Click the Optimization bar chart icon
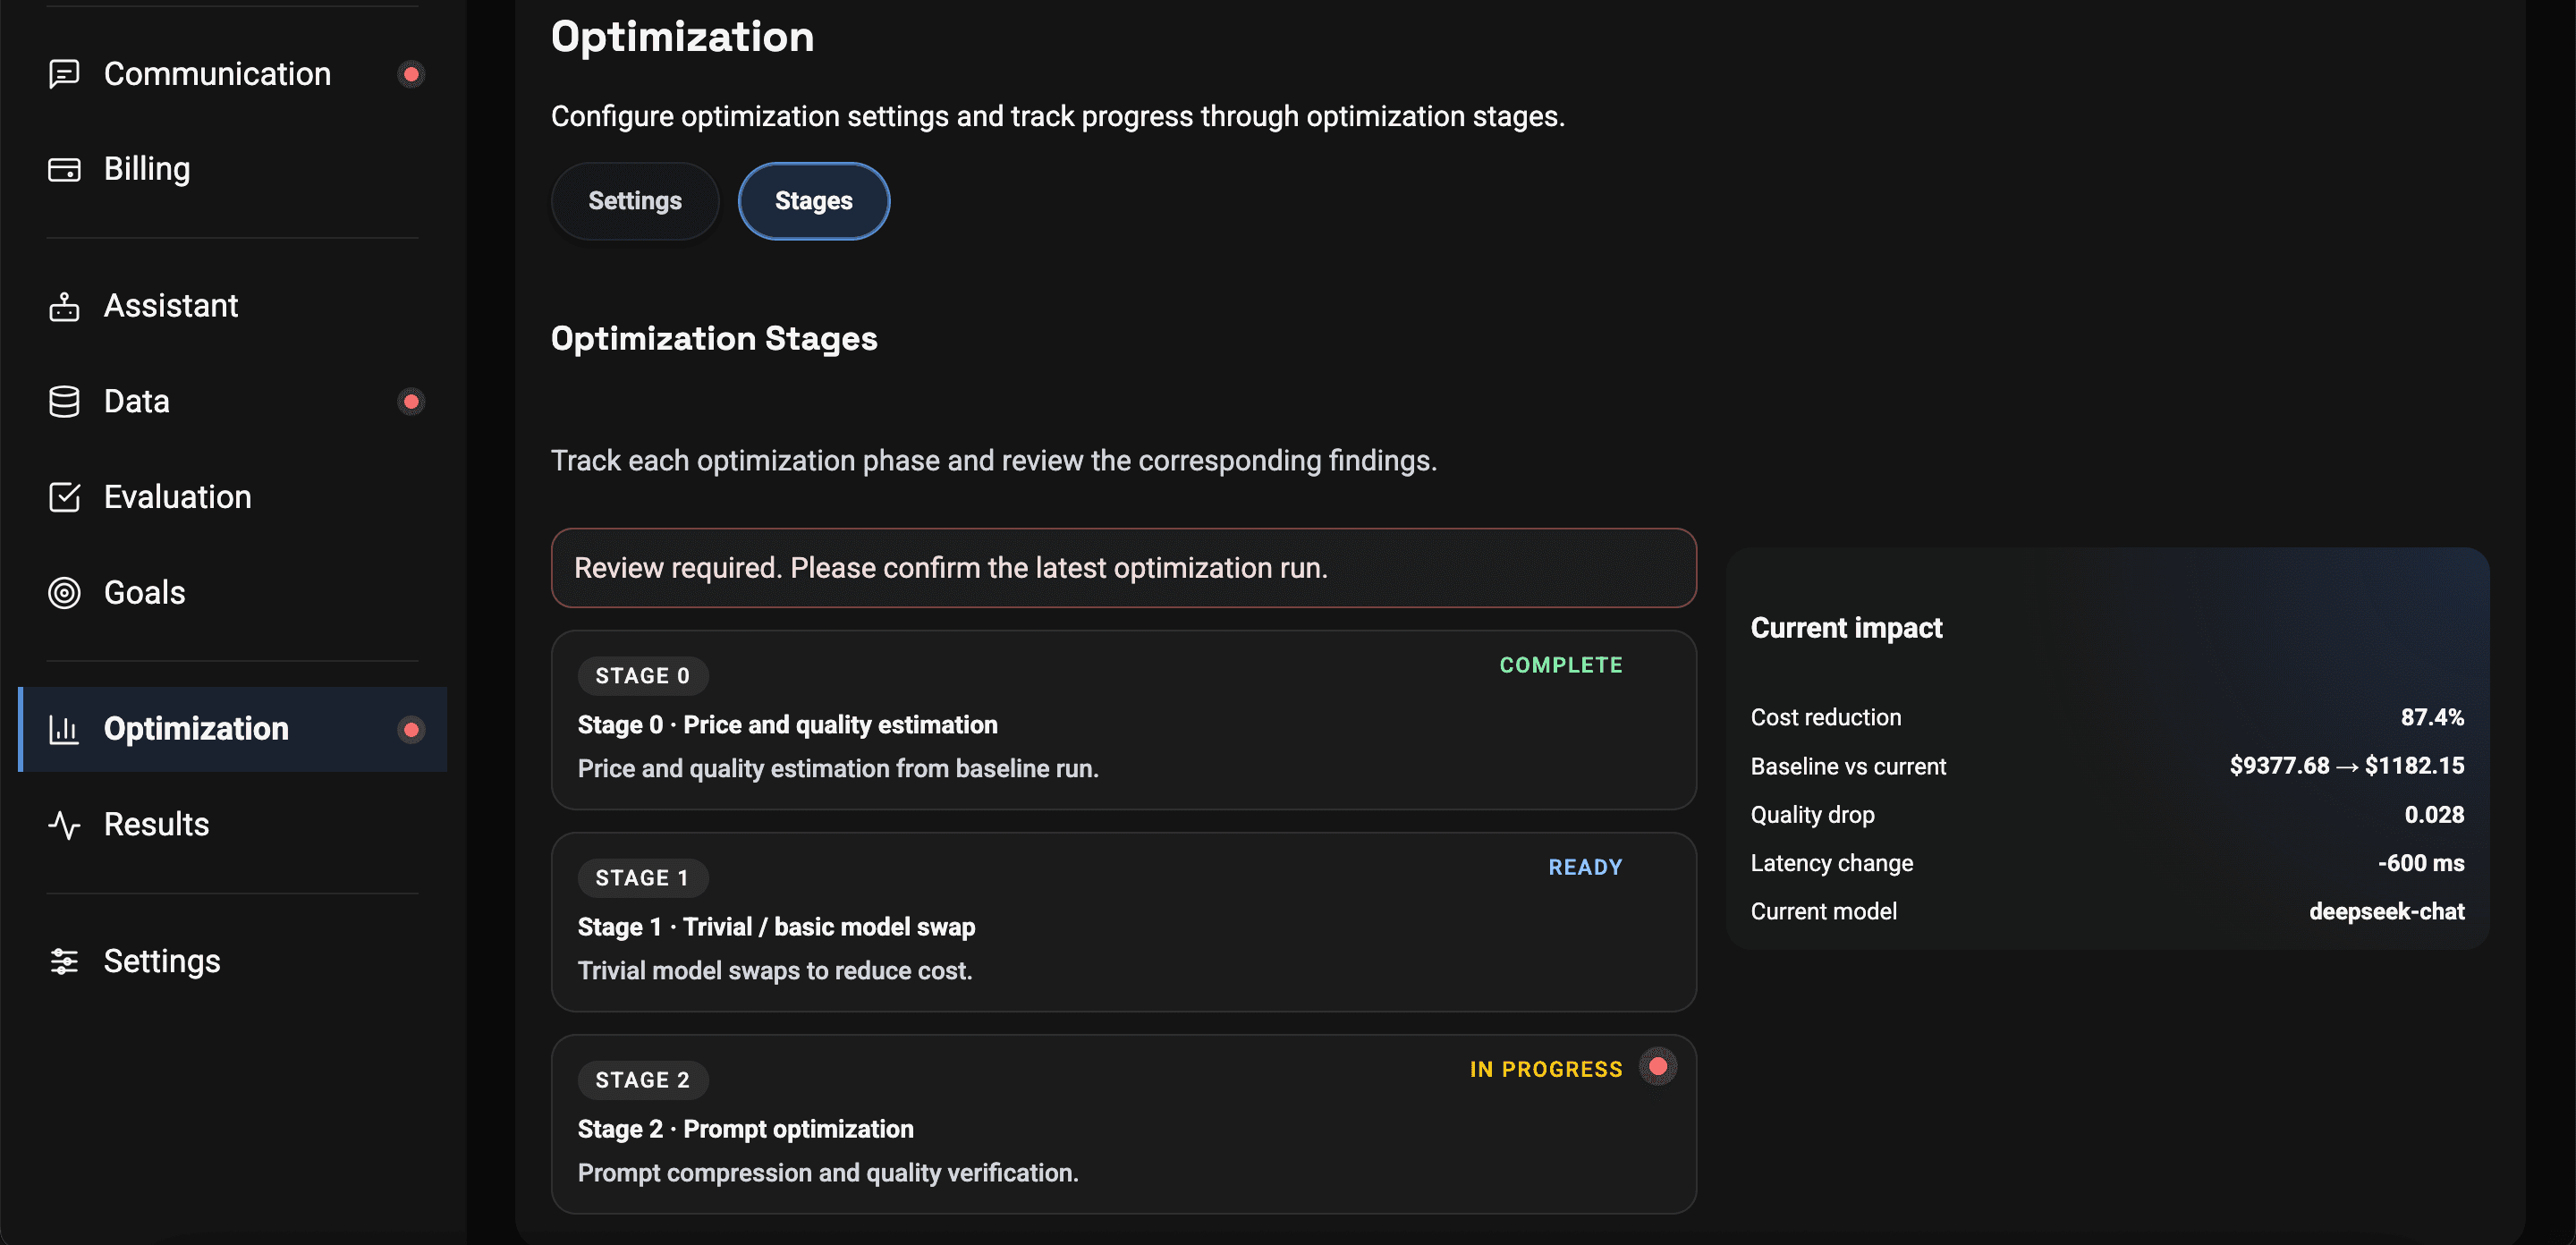The height and width of the screenshot is (1245, 2576). [64, 729]
